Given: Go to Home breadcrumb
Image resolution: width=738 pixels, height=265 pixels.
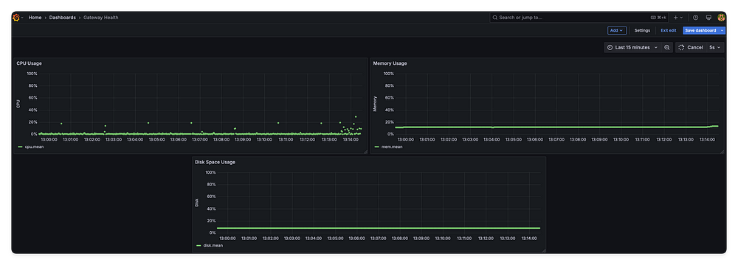Looking at the screenshot, I should (x=35, y=18).
